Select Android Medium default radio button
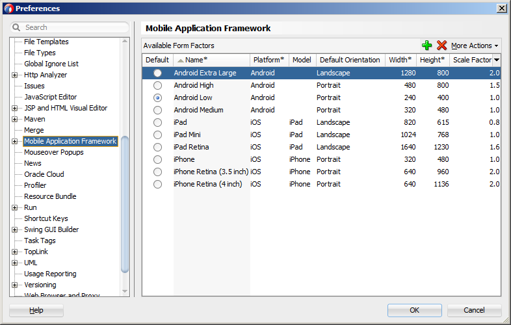This screenshot has width=511, height=325. pyautogui.click(x=158, y=110)
